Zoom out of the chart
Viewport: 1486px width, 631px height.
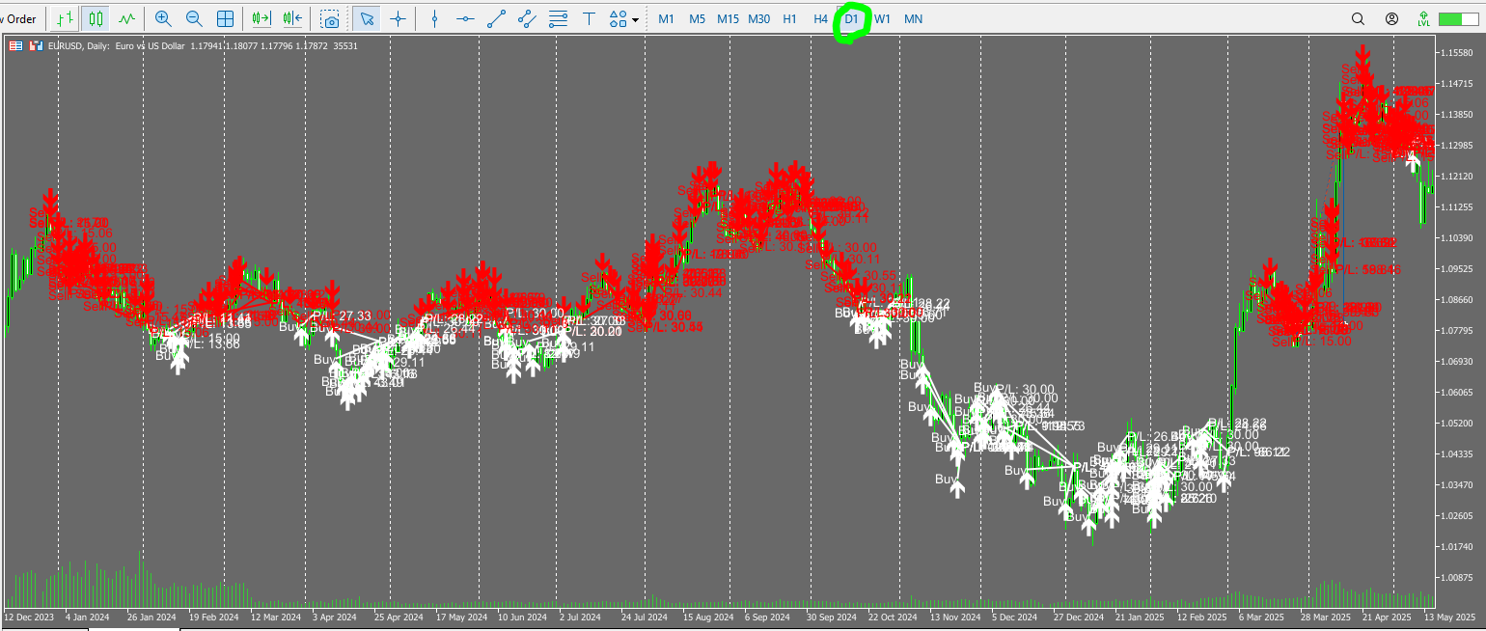point(193,18)
